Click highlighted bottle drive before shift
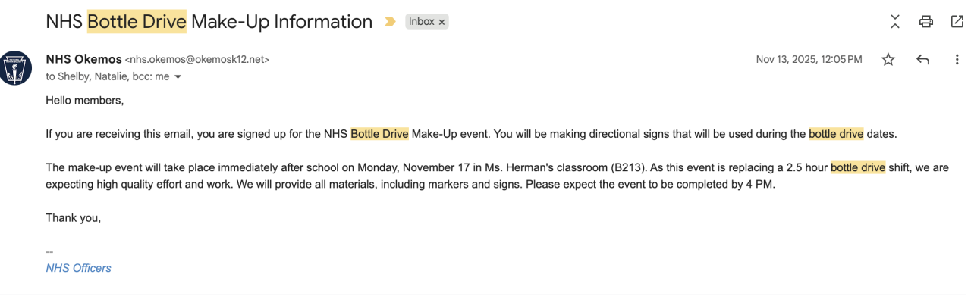 [858, 167]
